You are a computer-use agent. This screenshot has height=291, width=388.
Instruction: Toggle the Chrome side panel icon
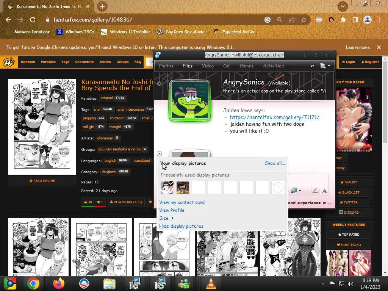[x=355, y=20]
